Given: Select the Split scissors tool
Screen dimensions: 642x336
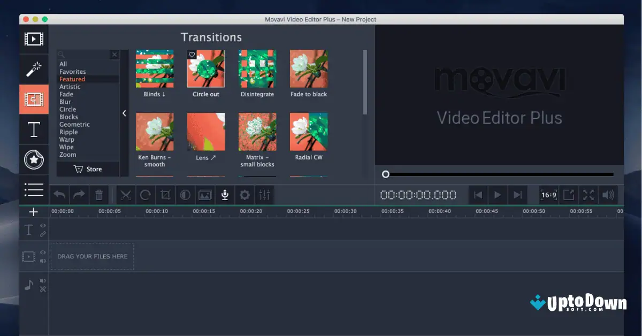Looking at the screenshot, I should [x=126, y=195].
